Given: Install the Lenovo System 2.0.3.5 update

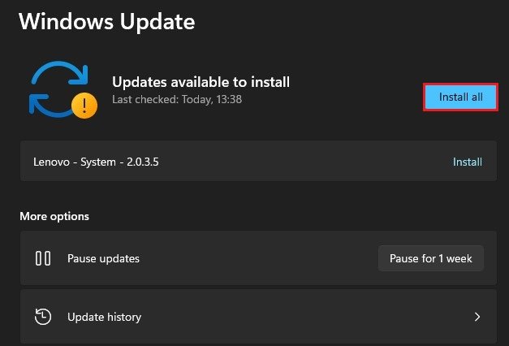Looking at the screenshot, I should (x=467, y=162).
